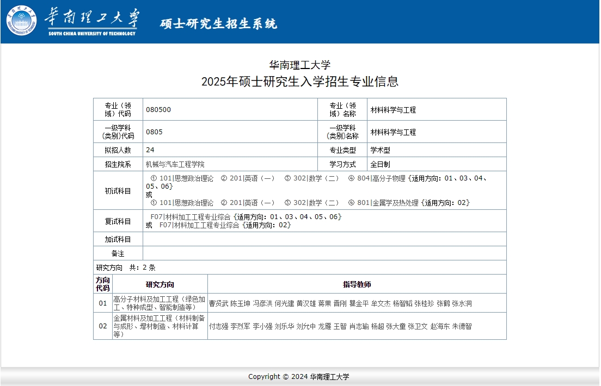
Task: Click the 研究方向 共: 2 条 summary row
Action: (300, 267)
